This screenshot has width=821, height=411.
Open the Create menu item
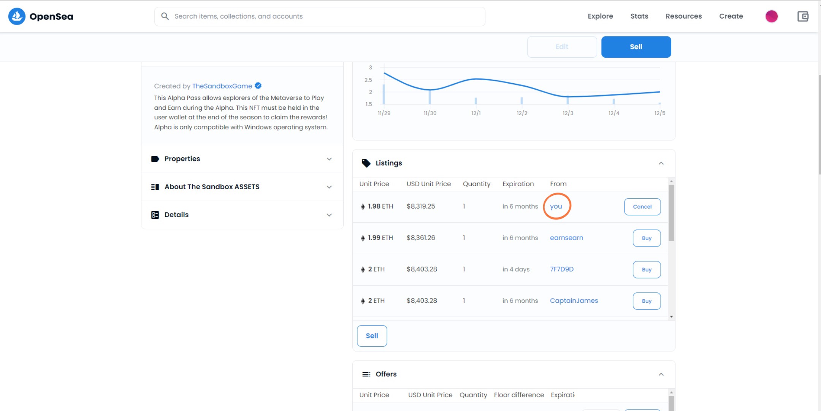731,16
